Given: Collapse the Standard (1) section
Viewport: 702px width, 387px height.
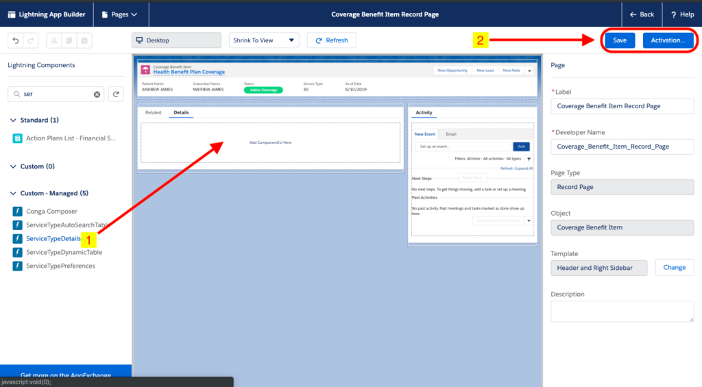Looking at the screenshot, I should point(13,120).
